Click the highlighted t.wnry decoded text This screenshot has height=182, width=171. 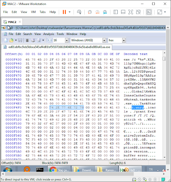(x=138, y=107)
